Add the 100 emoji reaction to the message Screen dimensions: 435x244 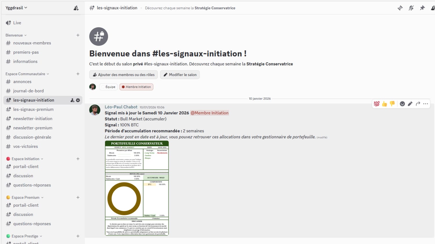pos(376,104)
